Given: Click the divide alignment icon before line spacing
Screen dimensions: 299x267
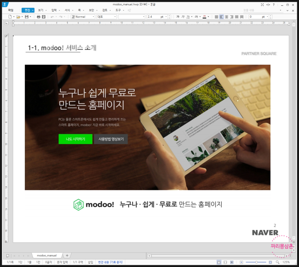Looking at the screenshot, I should click(x=242, y=17).
